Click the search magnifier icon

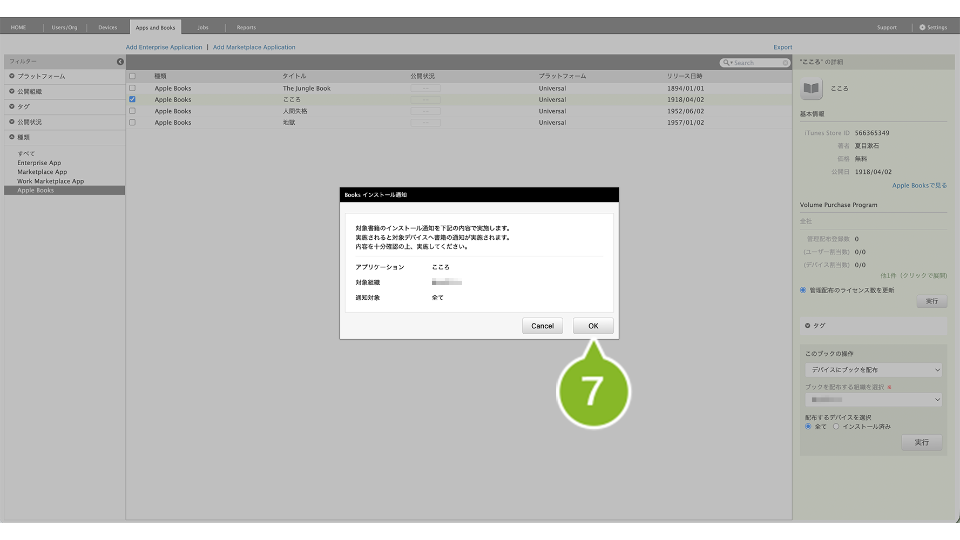727,63
